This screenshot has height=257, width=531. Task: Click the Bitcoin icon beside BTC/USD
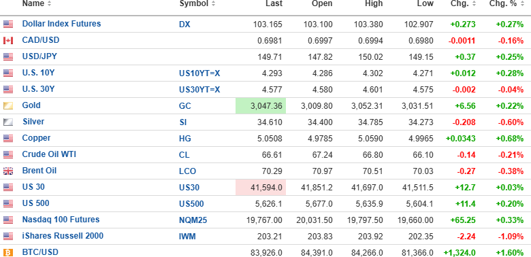(x=8, y=253)
